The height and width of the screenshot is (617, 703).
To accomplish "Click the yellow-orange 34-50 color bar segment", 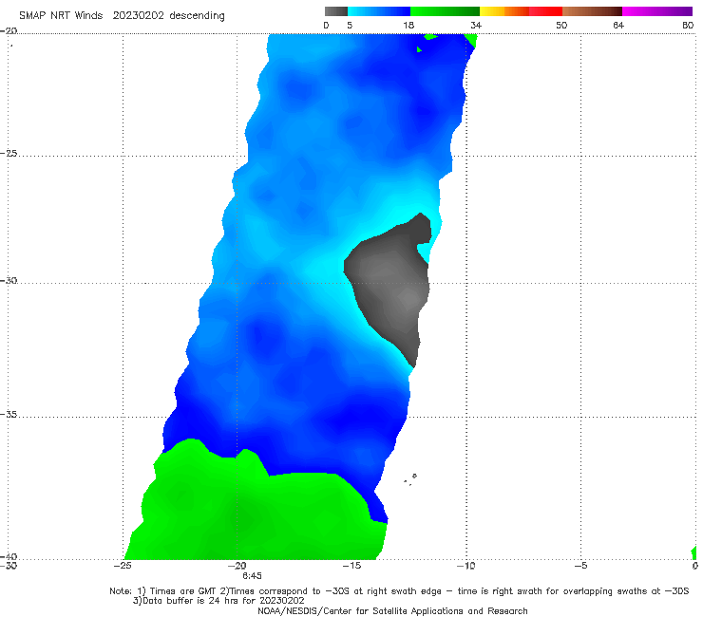I will (521, 11).
